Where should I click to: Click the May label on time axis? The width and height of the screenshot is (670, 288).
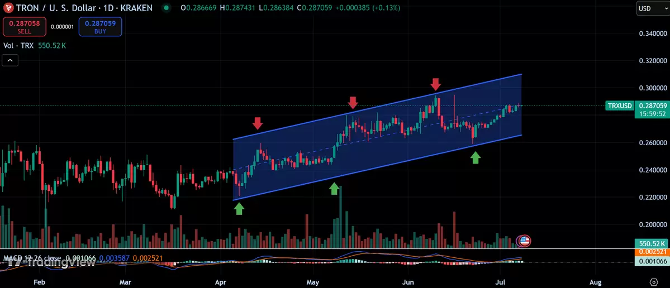click(313, 282)
